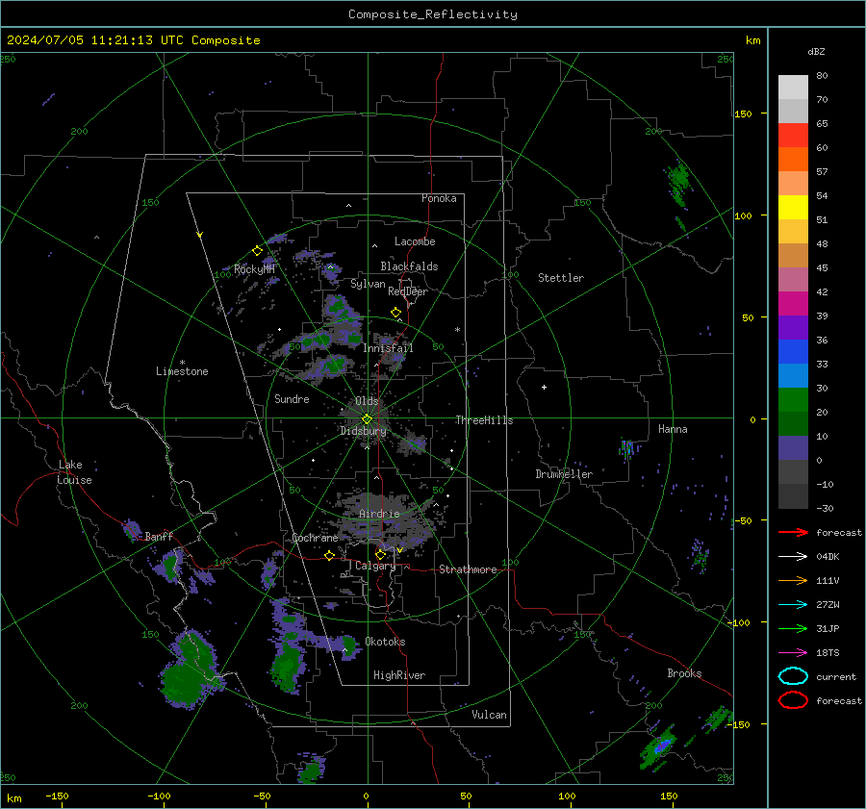Image resolution: width=866 pixels, height=809 pixels.
Task: Click the green echo cluster northeast of Stettler
Action: click(678, 182)
